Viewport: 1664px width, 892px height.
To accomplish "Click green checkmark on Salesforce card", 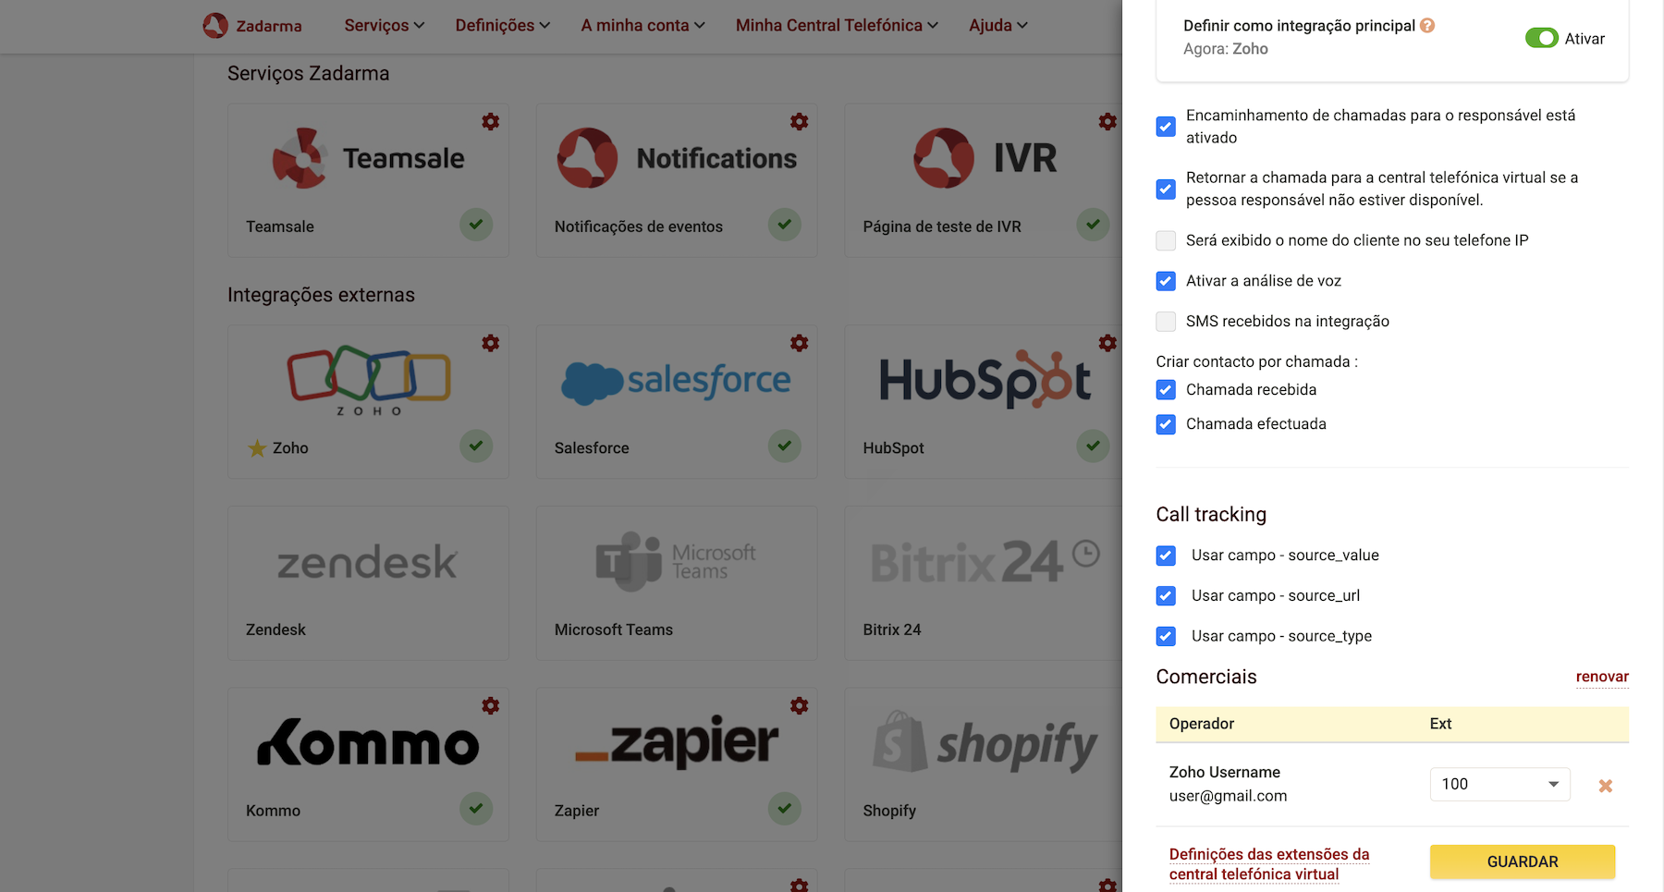I will (x=785, y=446).
